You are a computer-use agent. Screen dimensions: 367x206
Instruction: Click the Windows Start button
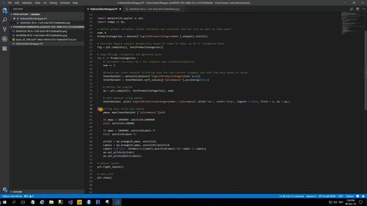click(4, 202)
